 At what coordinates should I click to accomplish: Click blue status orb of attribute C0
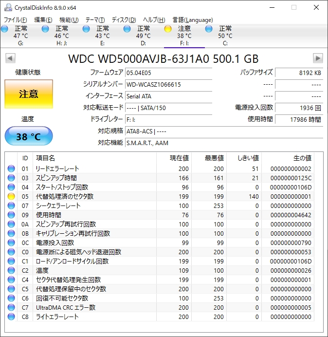pyautogui.click(x=11, y=252)
